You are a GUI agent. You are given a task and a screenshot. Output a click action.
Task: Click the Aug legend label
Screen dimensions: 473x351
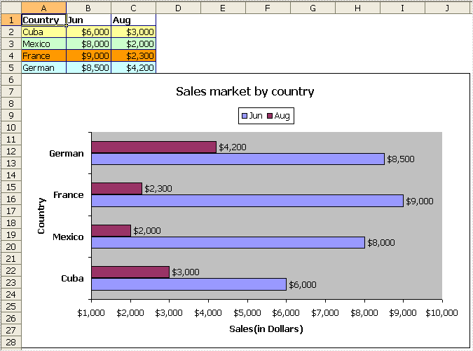click(x=282, y=116)
